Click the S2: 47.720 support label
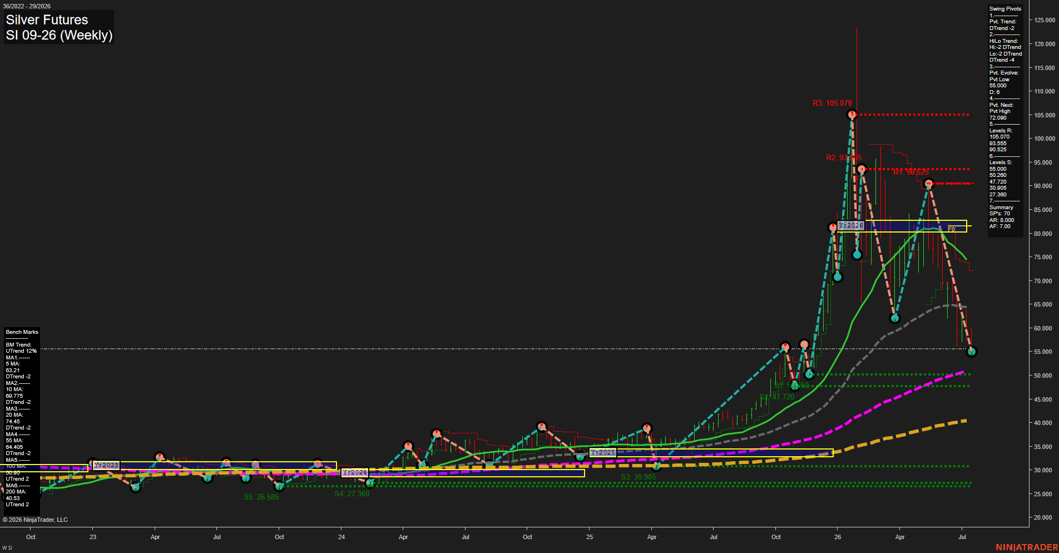Screen dimensions: 1059x553 [777, 397]
